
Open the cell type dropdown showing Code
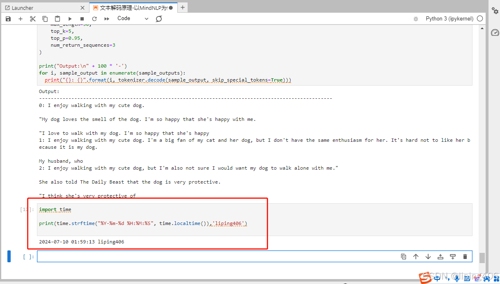133,18
